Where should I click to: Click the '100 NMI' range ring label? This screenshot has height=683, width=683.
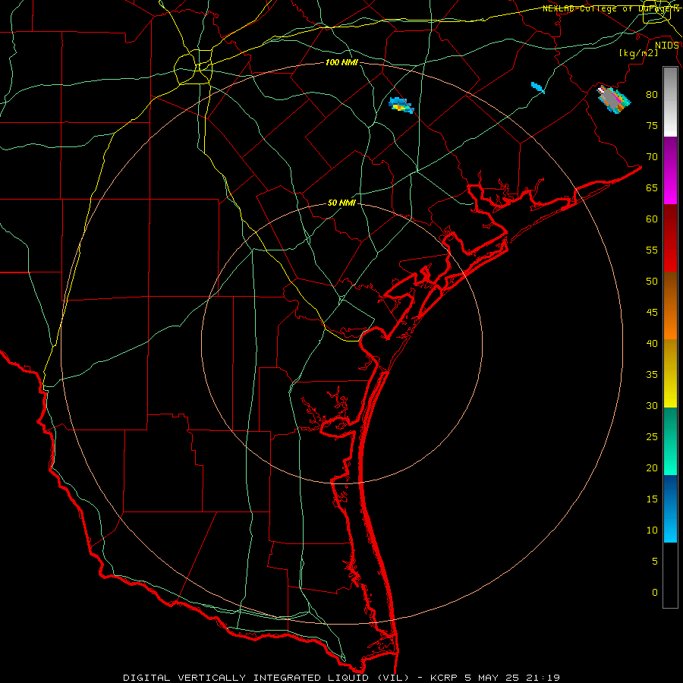[x=341, y=62]
